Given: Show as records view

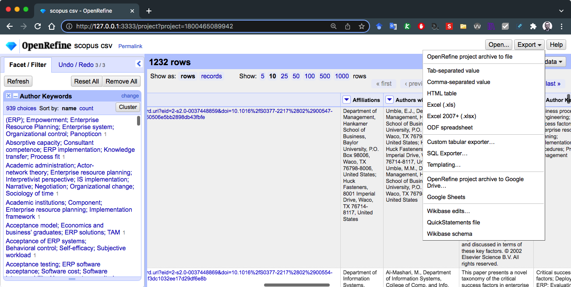Looking at the screenshot, I should 211,76.
